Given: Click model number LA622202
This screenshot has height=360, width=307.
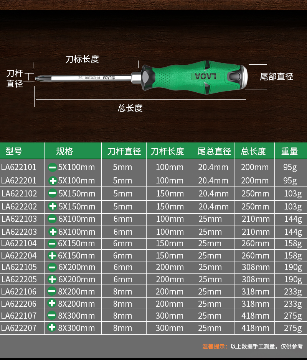Looking at the screenshot, I should point(19,206).
